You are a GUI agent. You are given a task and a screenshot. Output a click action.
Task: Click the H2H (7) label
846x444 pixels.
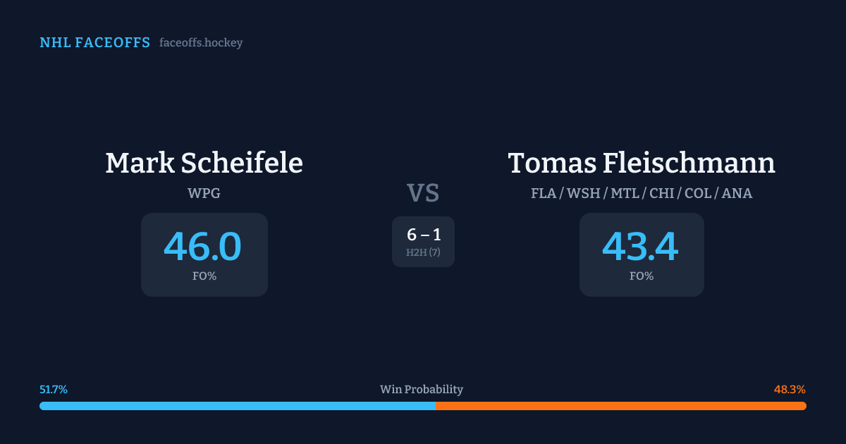[423, 252]
